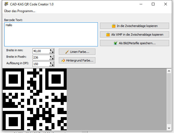
Task: Open the Über das Programm menu
Action: pyautogui.click(x=20, y=11)
